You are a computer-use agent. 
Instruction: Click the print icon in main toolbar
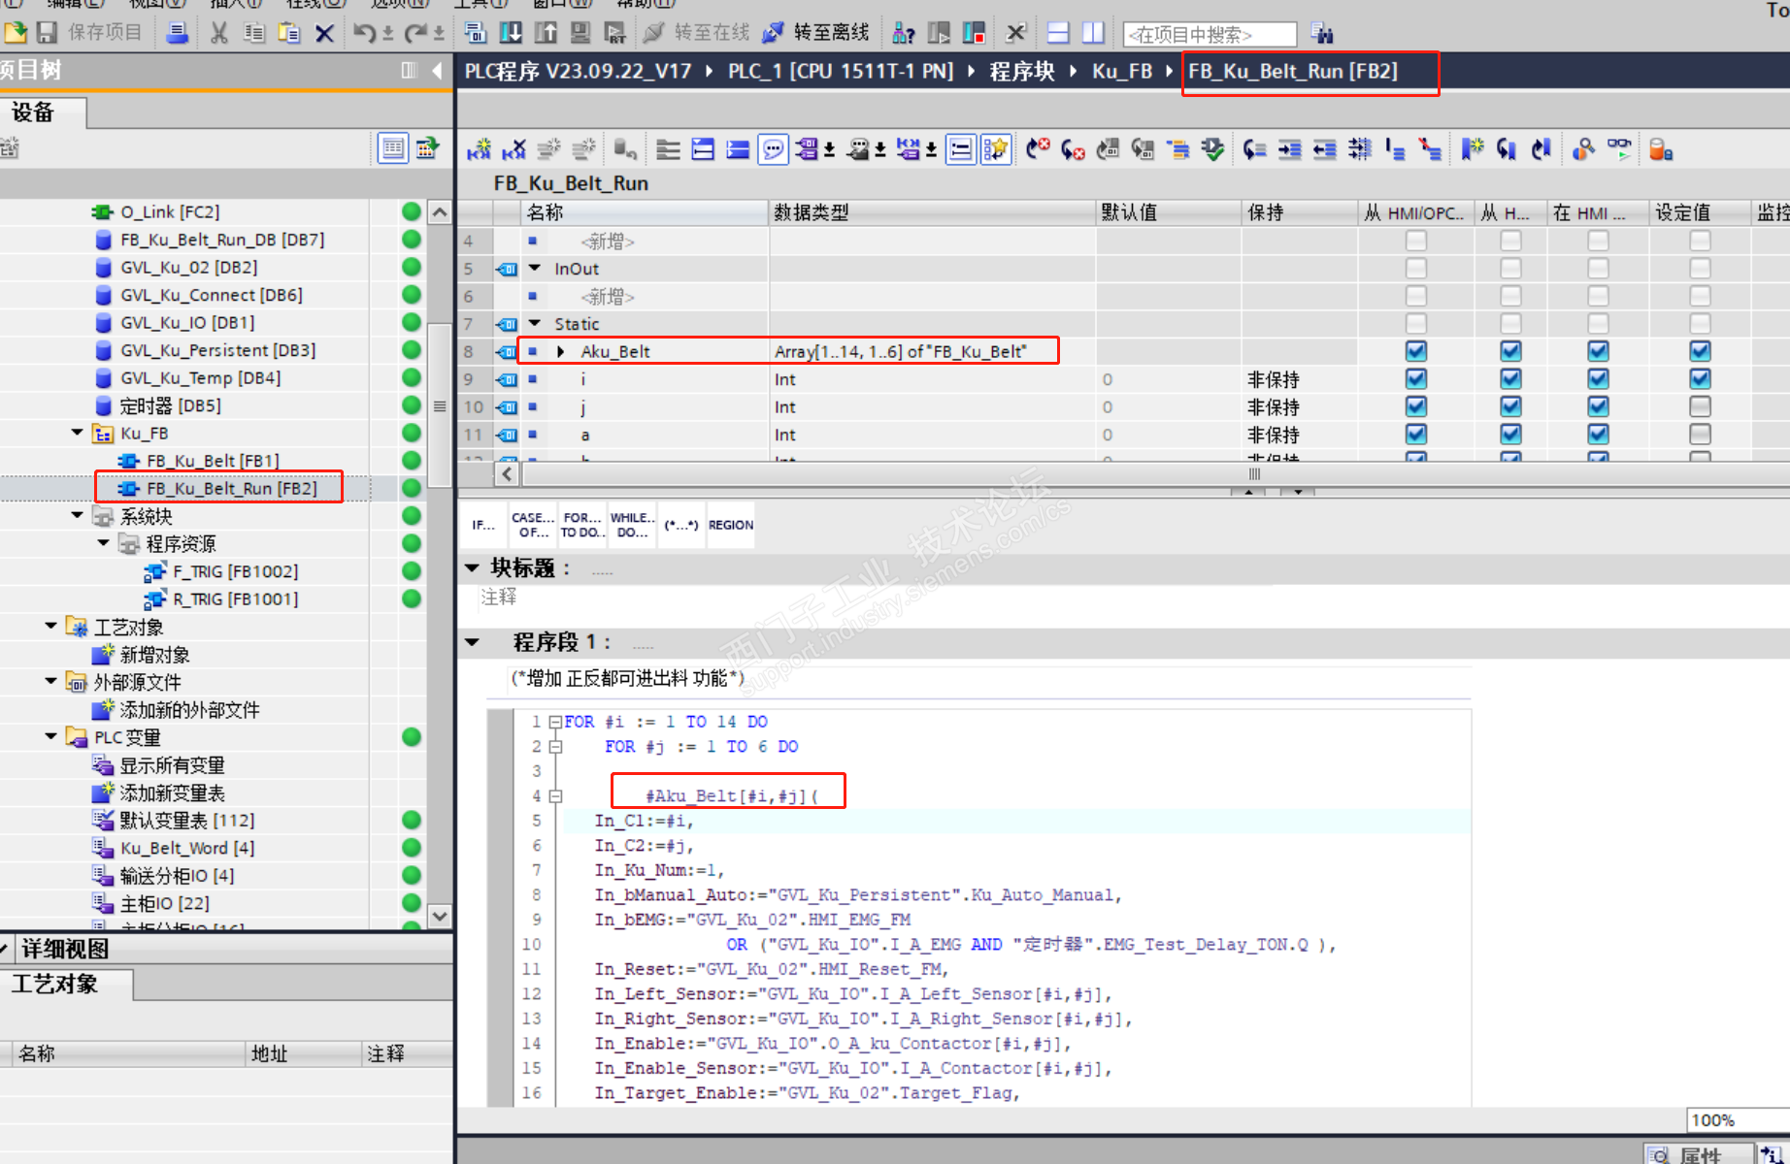click(x=177, y=33)
